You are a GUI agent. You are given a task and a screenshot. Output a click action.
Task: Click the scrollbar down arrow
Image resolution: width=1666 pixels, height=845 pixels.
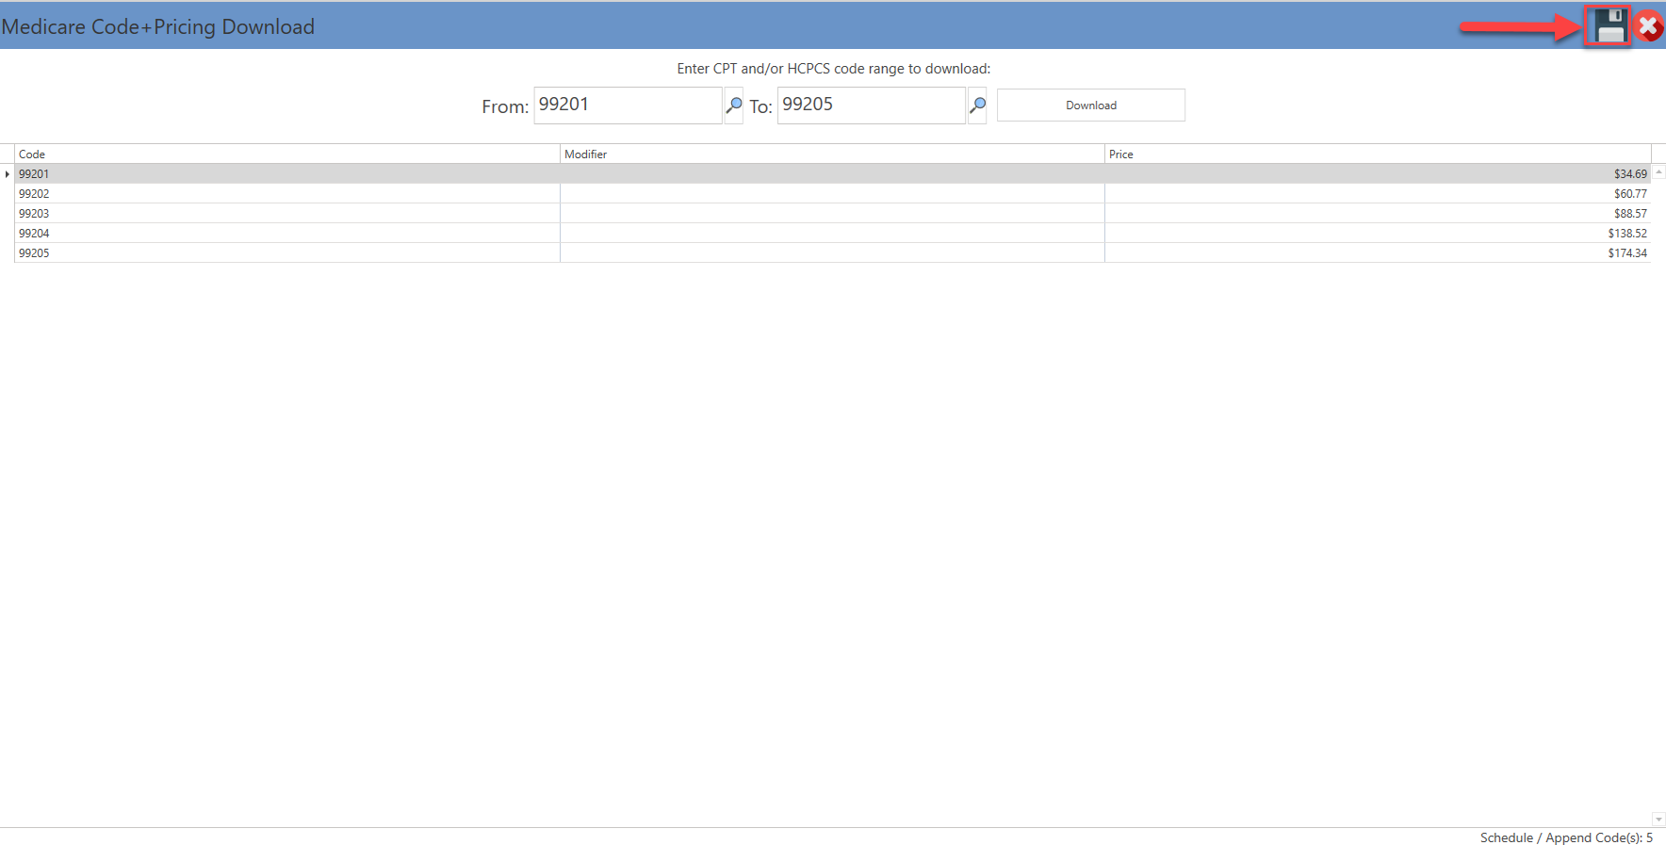pos(1658,820)
